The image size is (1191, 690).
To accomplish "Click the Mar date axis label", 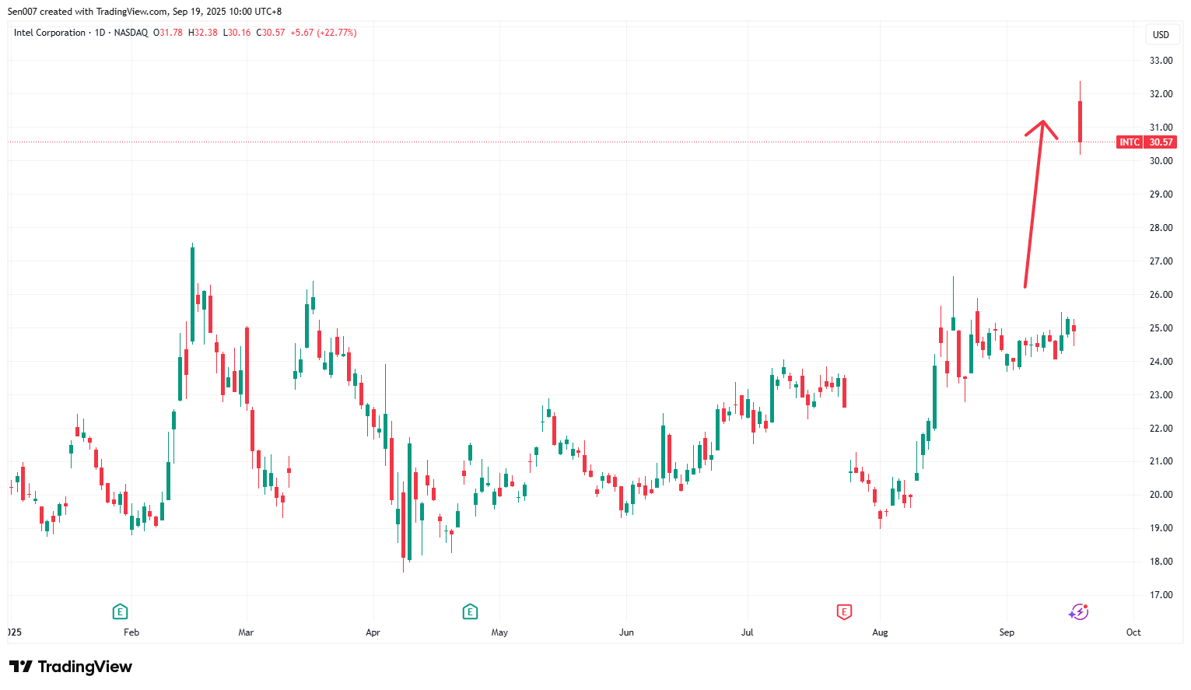I will pyautogui.click(x=246, y=632).
